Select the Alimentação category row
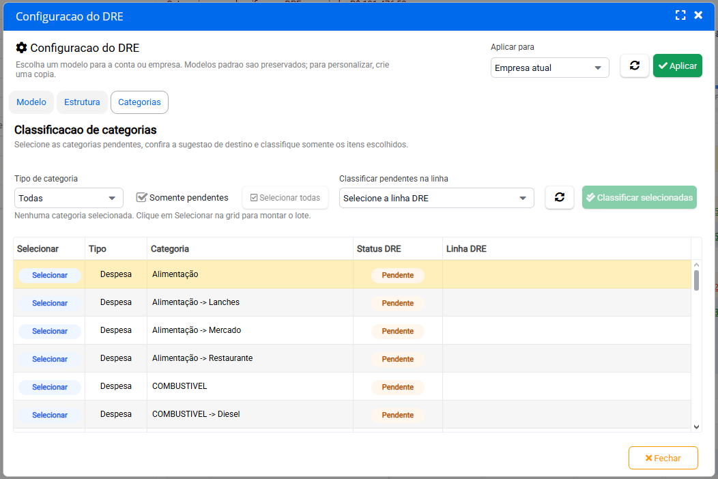 [x=49, y=275]
